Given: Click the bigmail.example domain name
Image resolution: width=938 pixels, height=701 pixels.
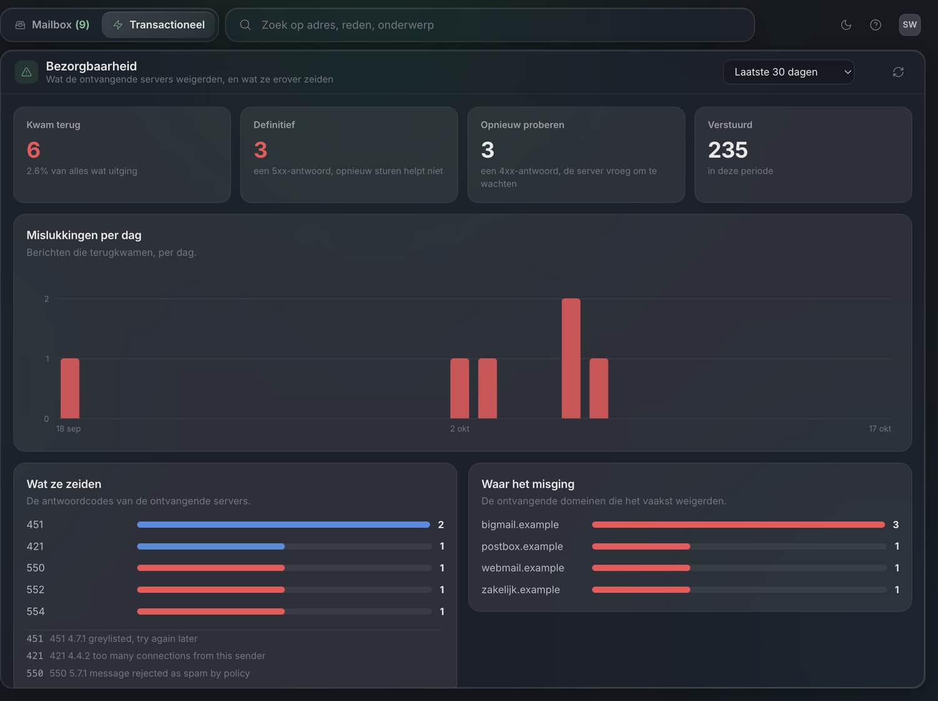Looking at the screenshot, I should (x=520, y=525).
